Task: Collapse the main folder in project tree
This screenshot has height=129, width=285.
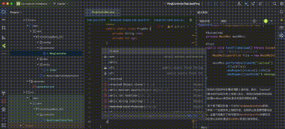Action: 24,20
